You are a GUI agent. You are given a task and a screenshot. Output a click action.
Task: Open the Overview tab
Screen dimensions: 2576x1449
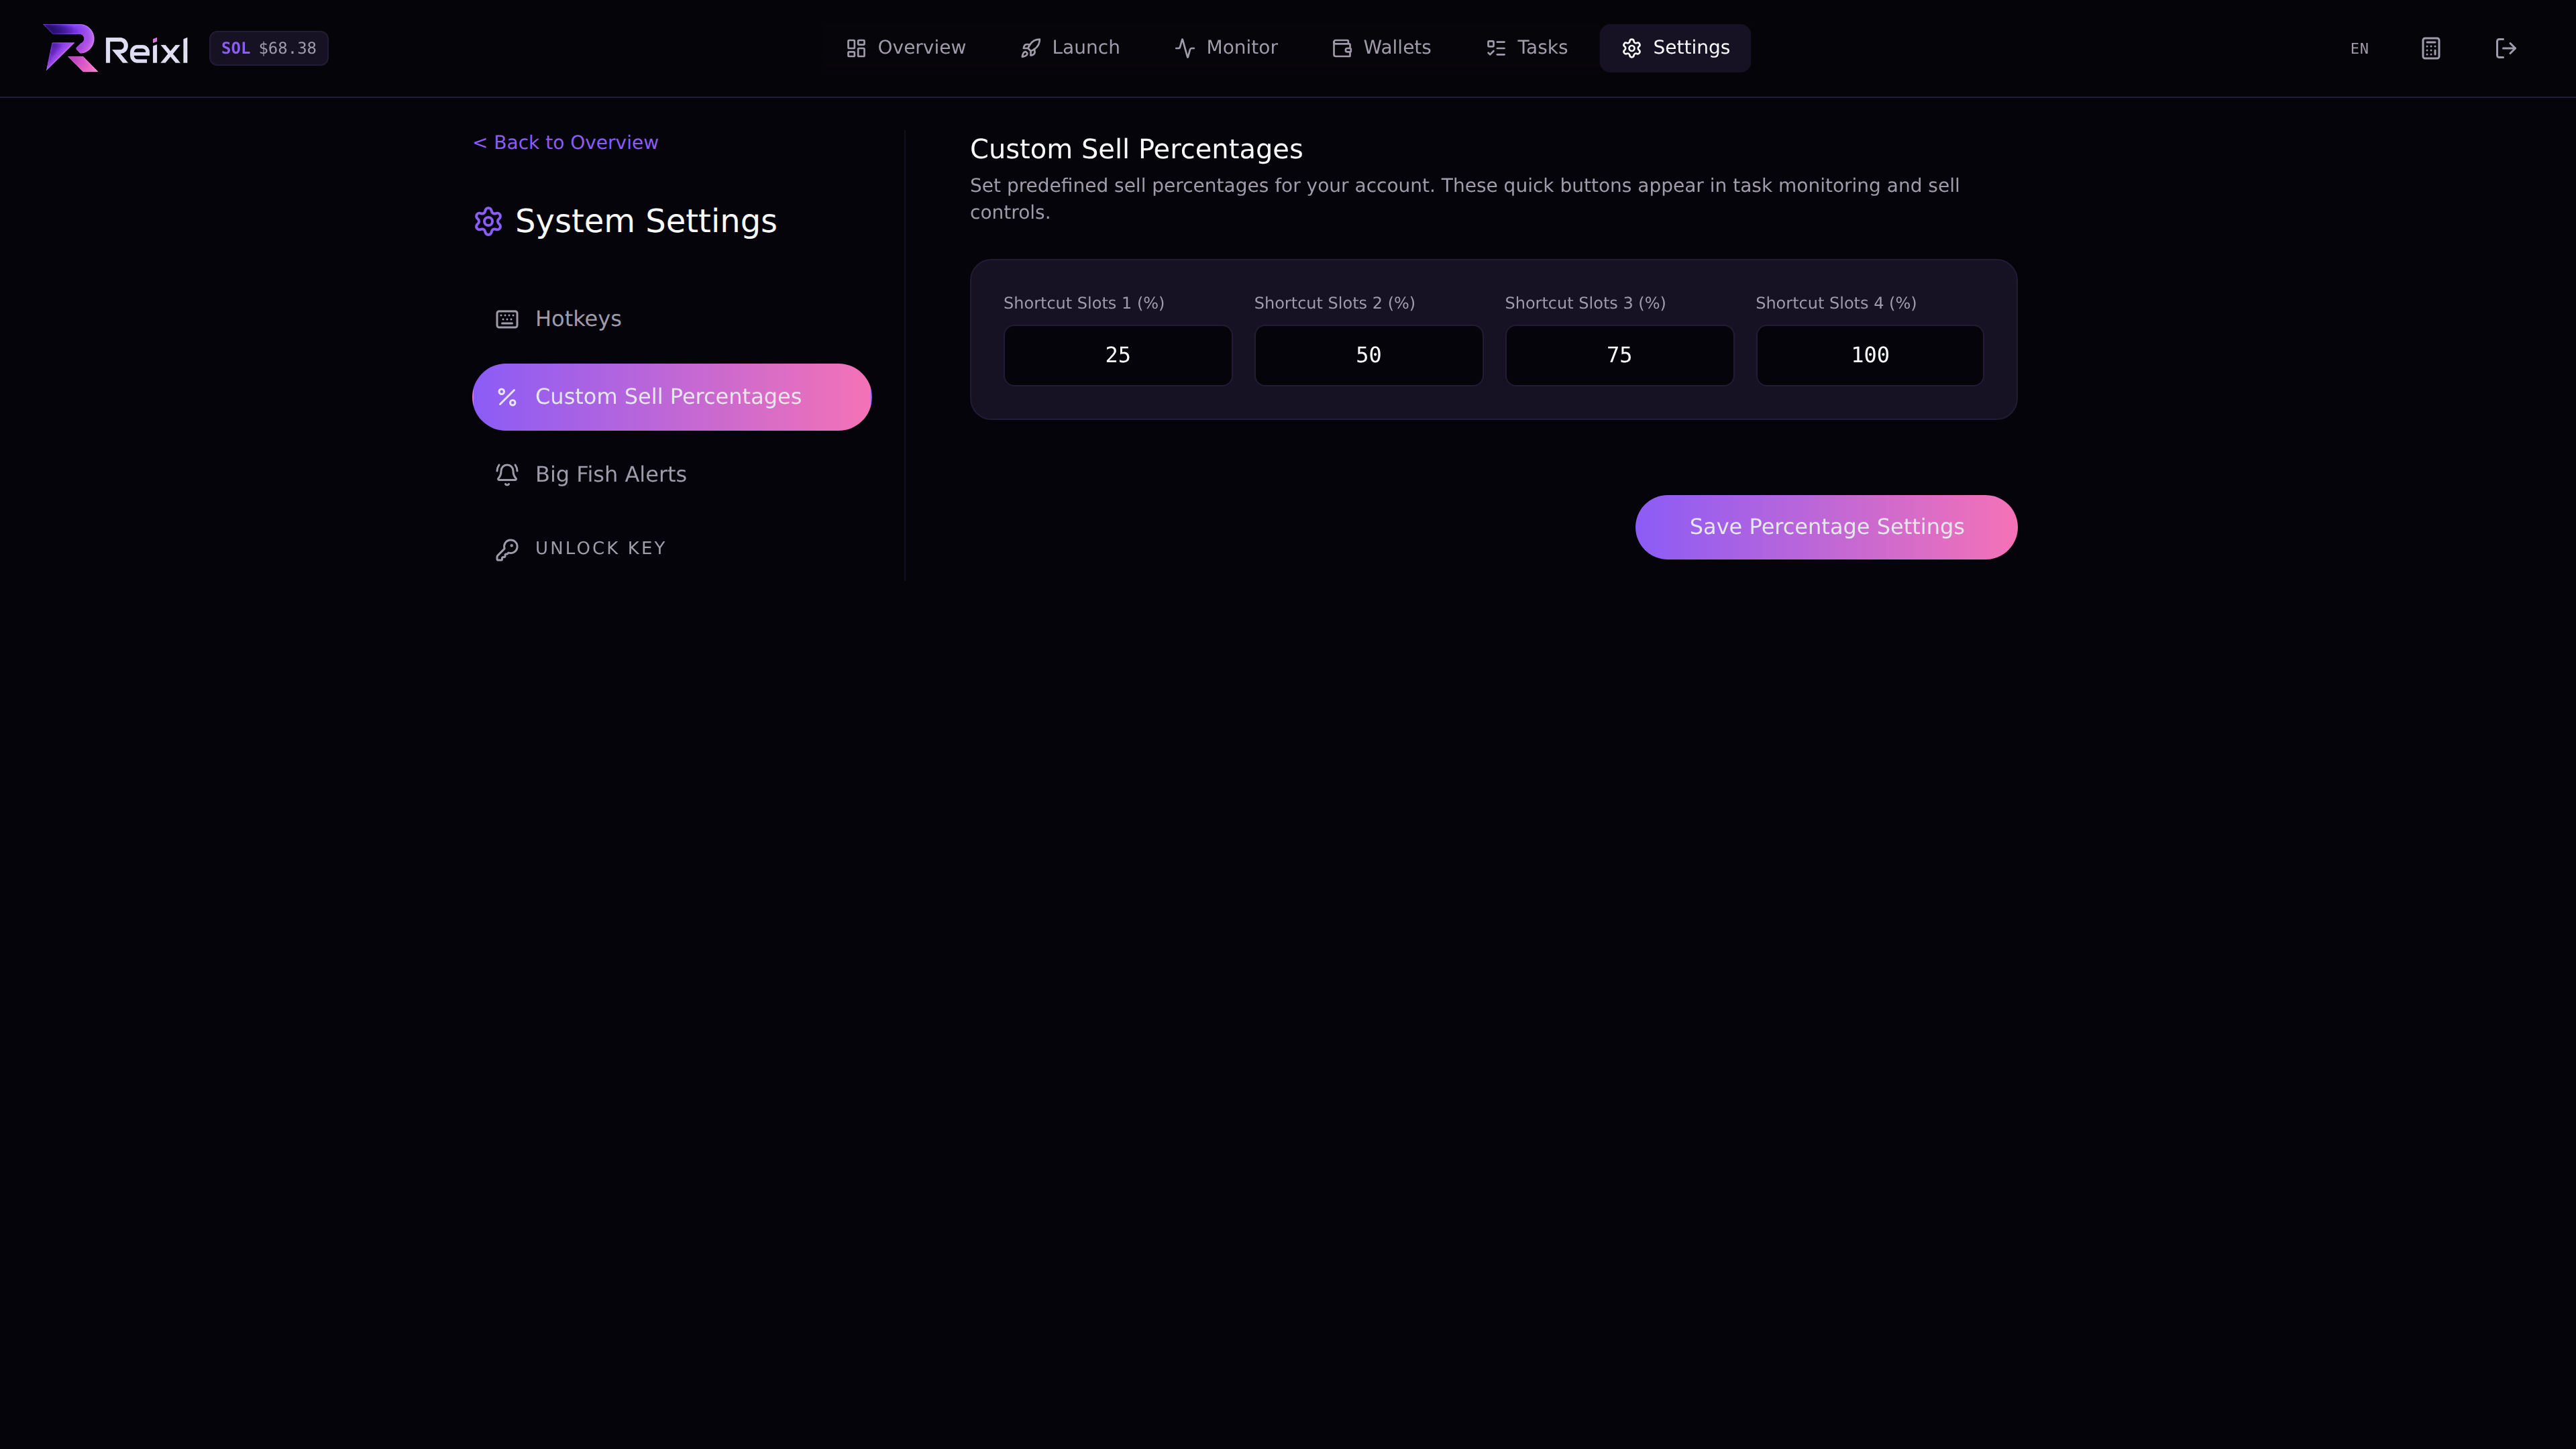click(x=906, y=48)
